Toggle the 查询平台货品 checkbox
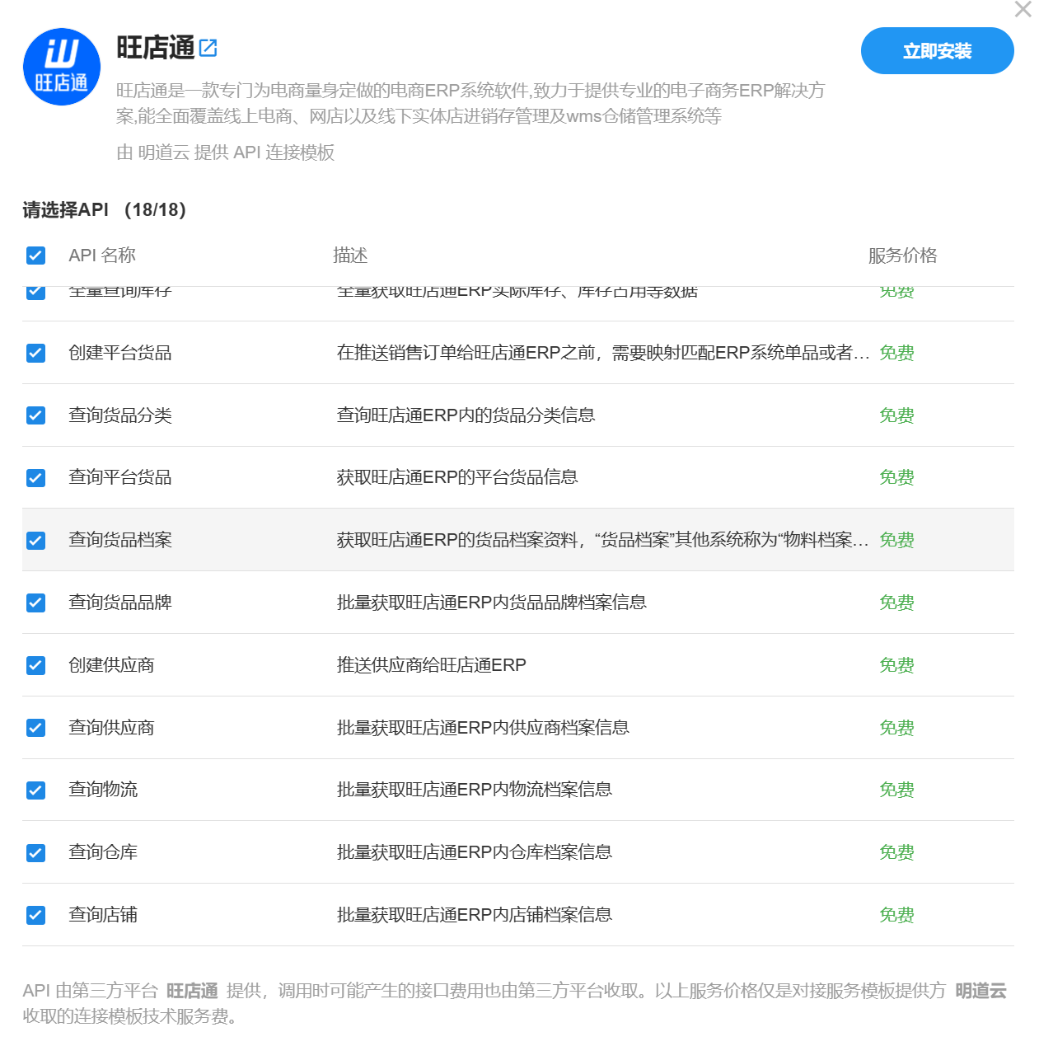Viewport: 1039px width, 1046px height. [x=35, y=477]
